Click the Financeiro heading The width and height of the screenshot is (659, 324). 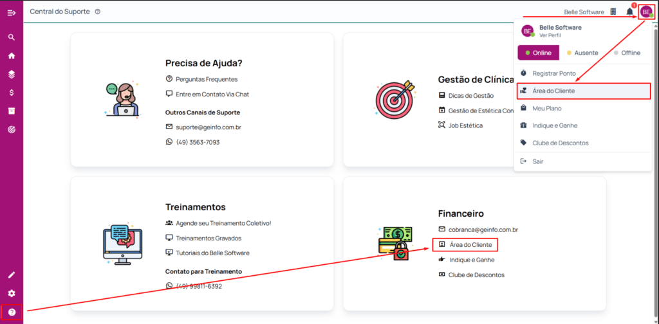[x=461, y=213]
